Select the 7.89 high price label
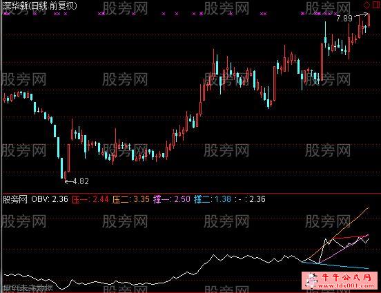The width and height of the screenshot is (381, 293). [344, 18]
